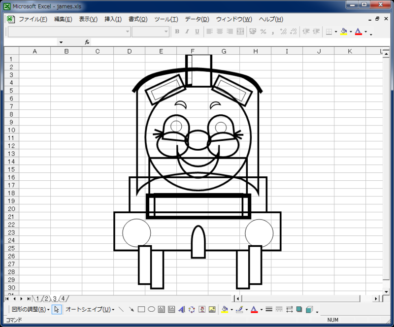Open the 3-D Style options
The height and width of the screenshot is (327, 394).
(x=309, y=309)
